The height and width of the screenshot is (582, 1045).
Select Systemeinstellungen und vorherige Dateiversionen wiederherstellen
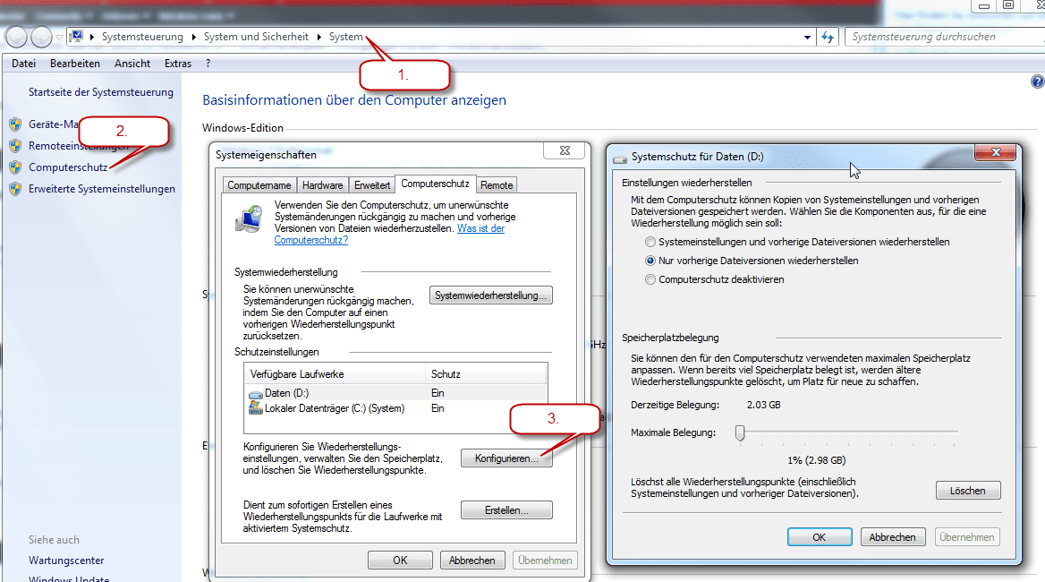[x=650, y=242]
